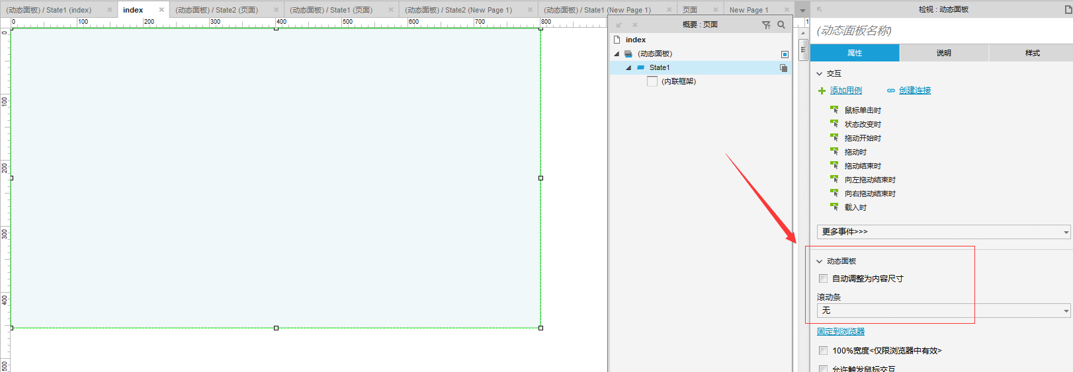Open the 滚动条 dropdown set to 无
Image resolution: width=1073 pixels, height=372 pixels.
pyautogui.click(x=944, y=311)
